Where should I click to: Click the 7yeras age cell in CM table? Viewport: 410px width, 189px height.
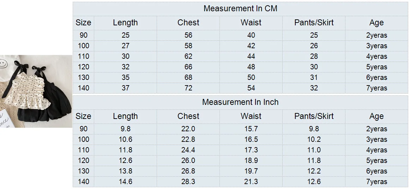coord(376,88)
